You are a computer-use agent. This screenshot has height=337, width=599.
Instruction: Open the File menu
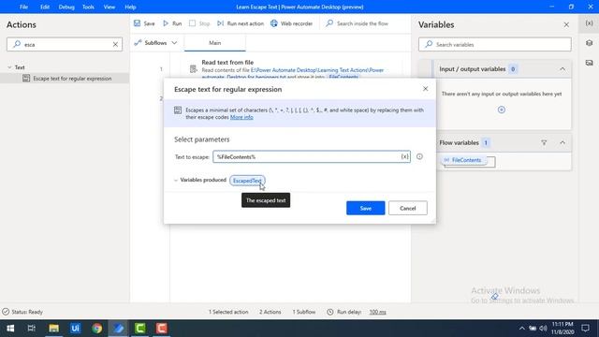point(23,7)
